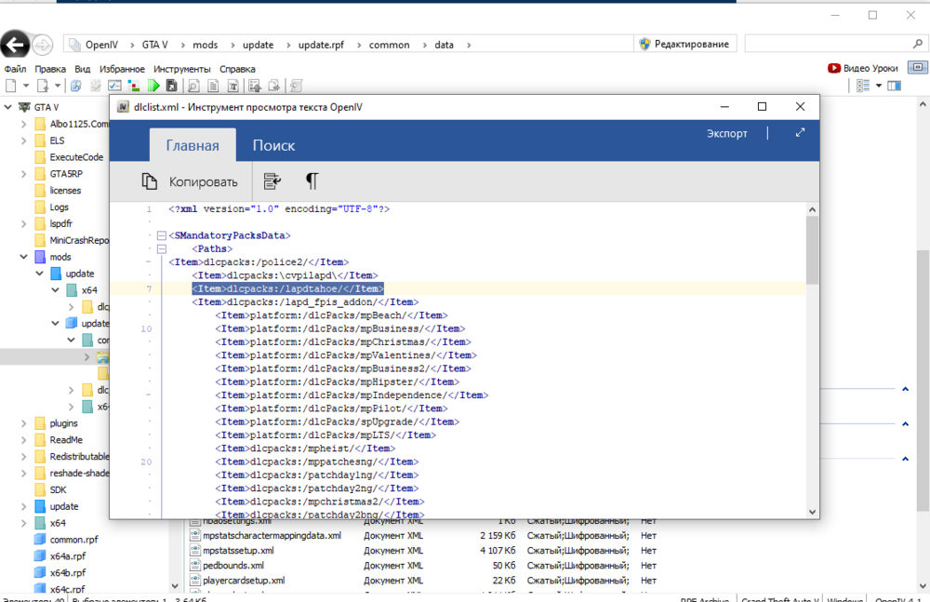This screenshot has width=930, height=602.
Task: Toggle Редактирование edit mode
Action: tap(685, 44)
